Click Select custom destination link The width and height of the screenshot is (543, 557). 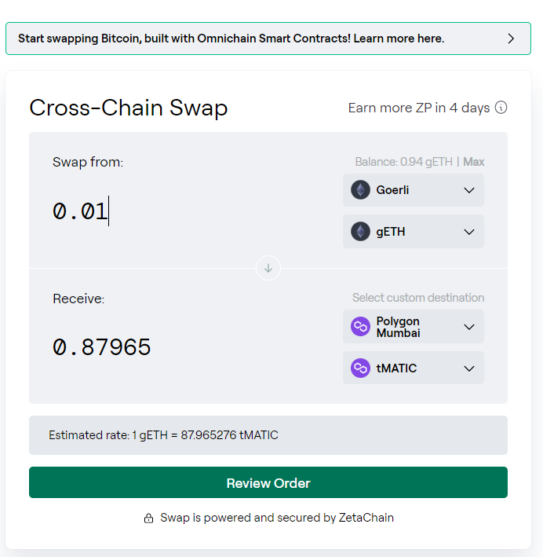(x=418, y=298)
